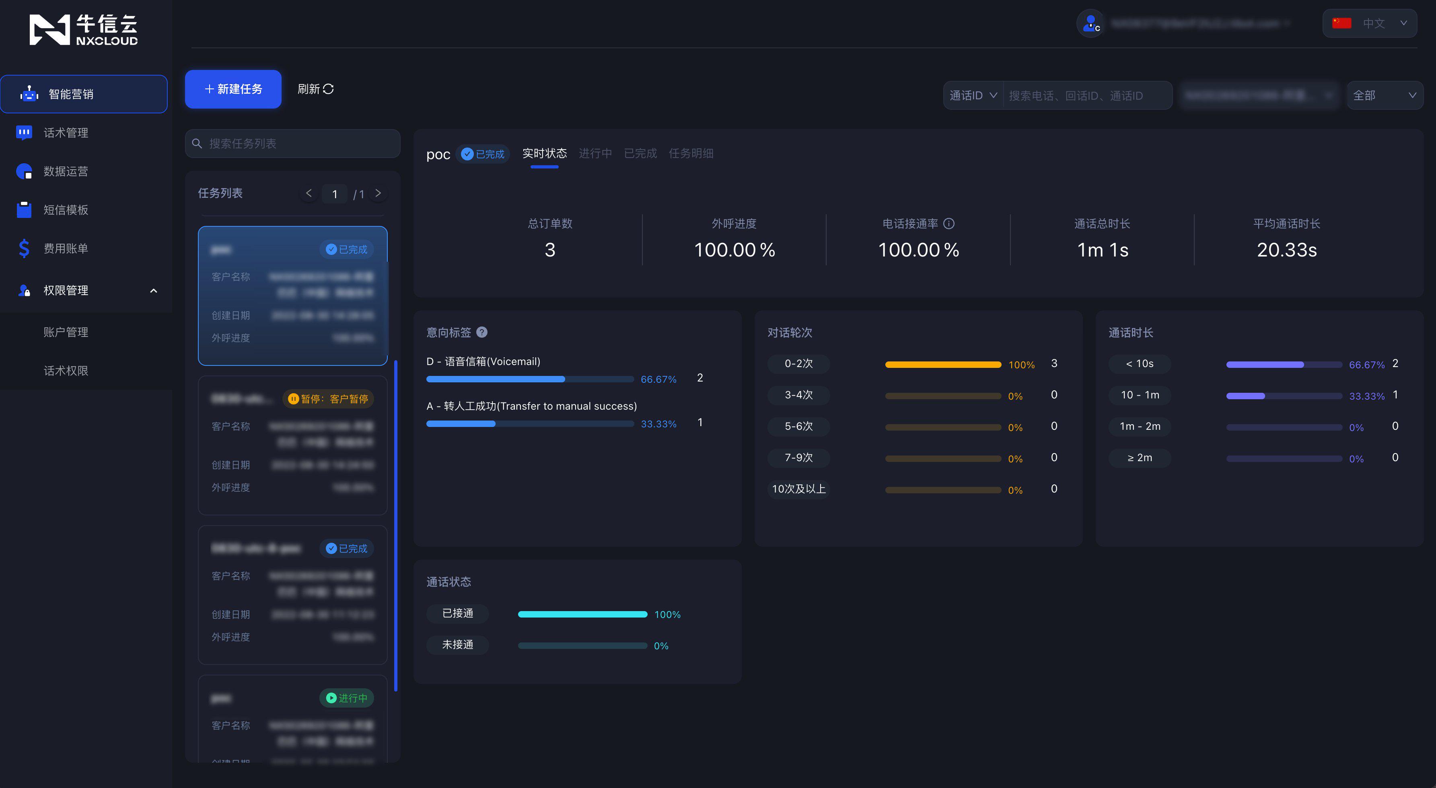
Task: Click the 权限管理 user lock icon
Action: click(24, 290)
